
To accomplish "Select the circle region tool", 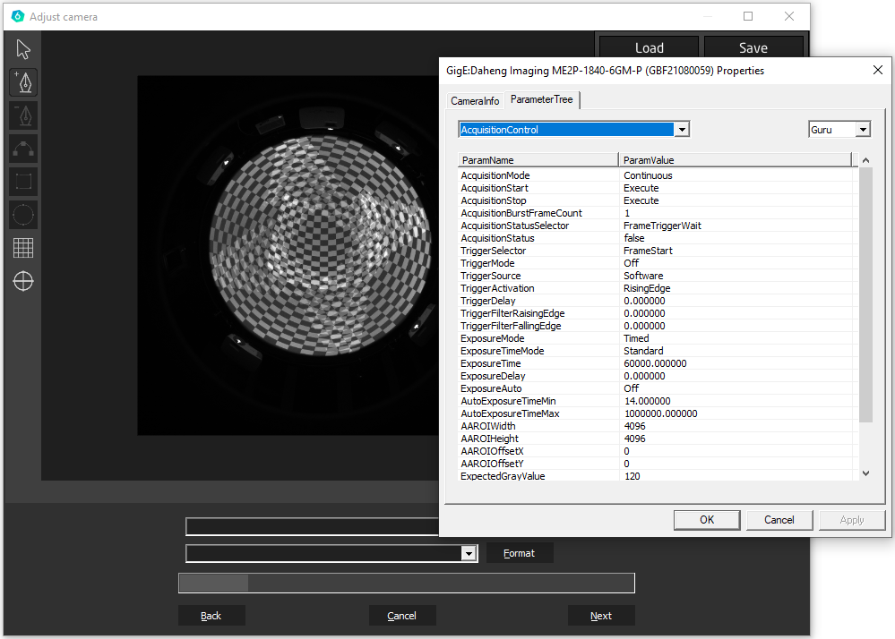I will click(23, 215).
